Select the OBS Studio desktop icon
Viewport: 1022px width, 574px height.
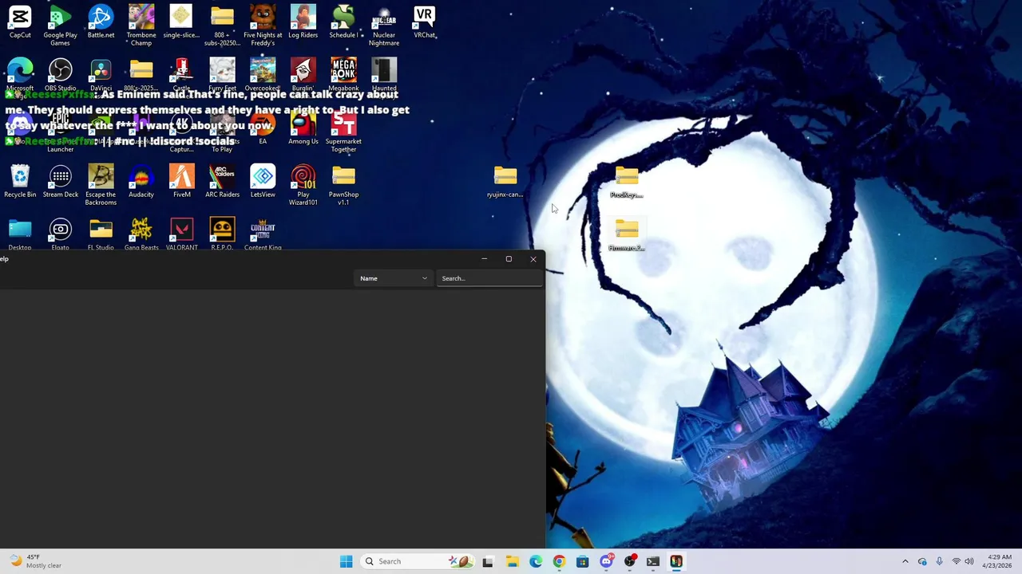click(x=61, y=75)
